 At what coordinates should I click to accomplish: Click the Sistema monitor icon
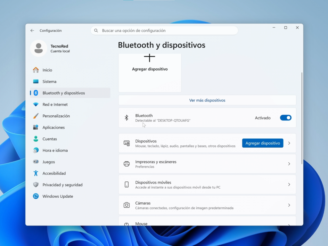[36, 81]
